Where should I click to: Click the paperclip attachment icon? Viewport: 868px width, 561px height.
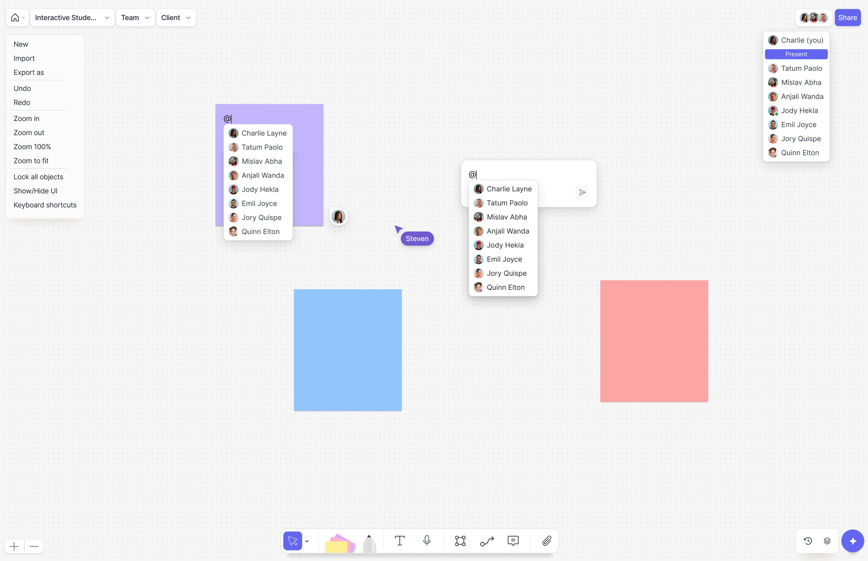pyautogui.click(x=546, y=541)
